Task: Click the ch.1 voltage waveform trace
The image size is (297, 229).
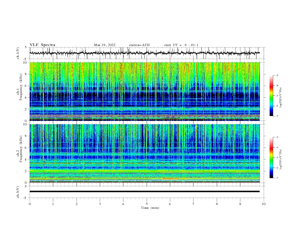Action: coord(144,53)
